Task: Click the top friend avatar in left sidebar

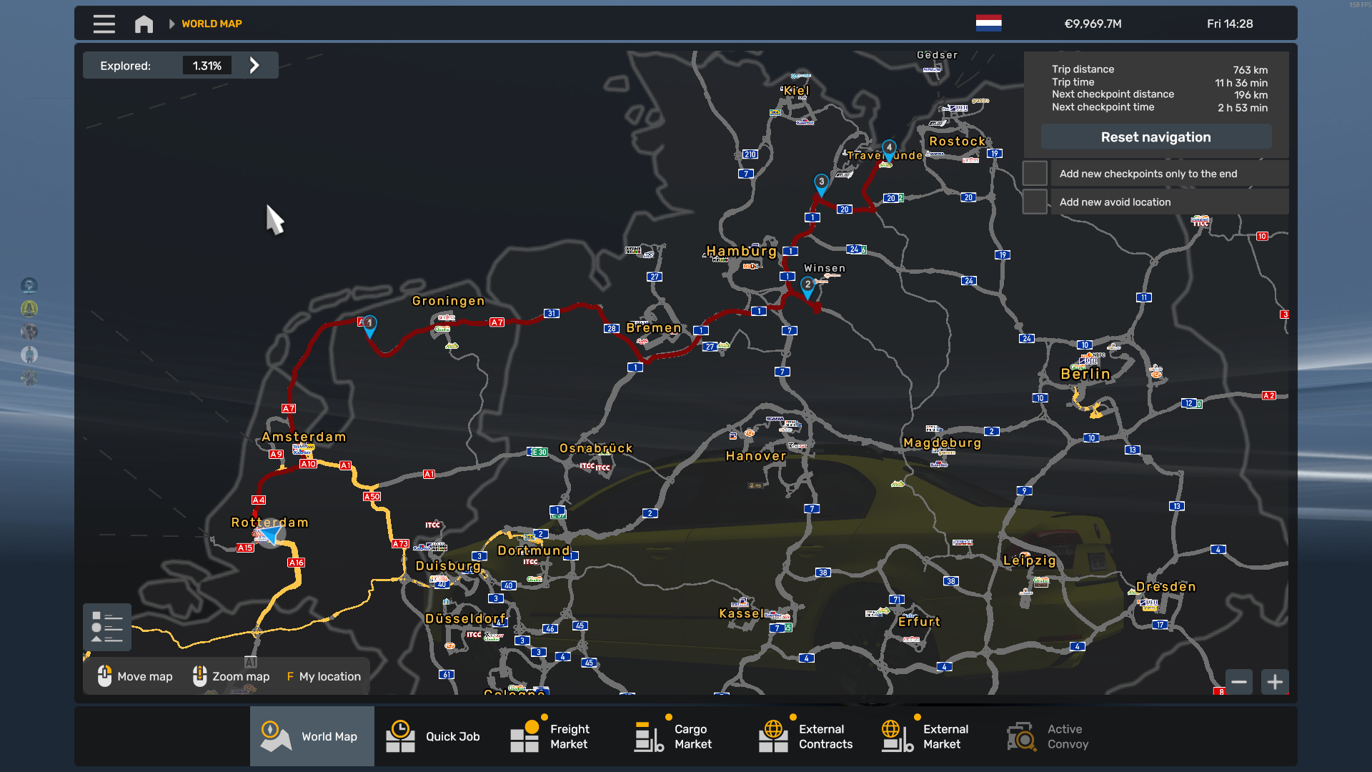Action: 29,286
